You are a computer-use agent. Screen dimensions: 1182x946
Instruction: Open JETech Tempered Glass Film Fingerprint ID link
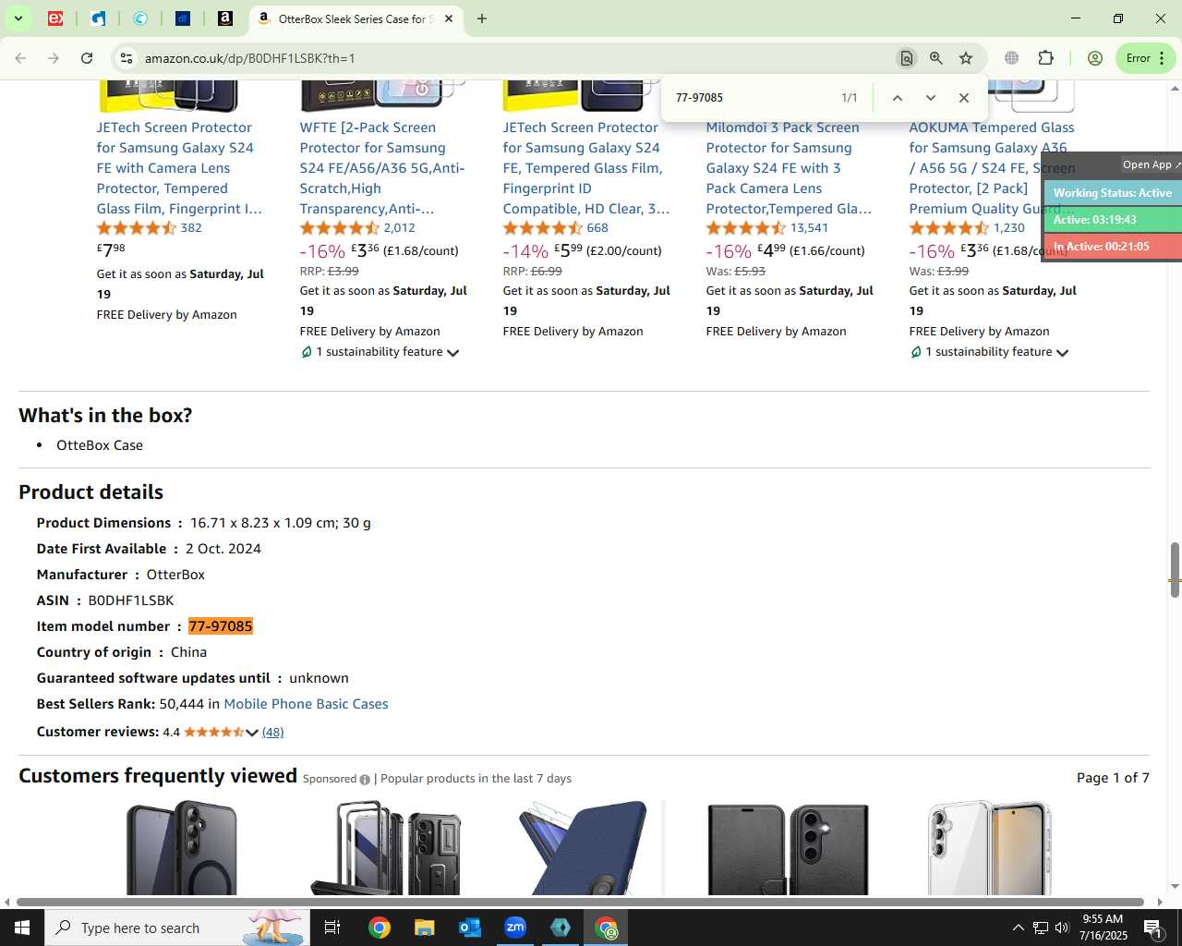(x=586, y=168)
